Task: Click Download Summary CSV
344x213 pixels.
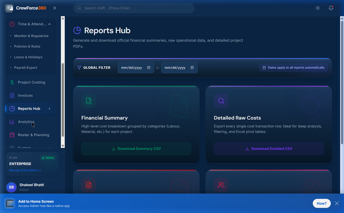Action: point(136,149)
